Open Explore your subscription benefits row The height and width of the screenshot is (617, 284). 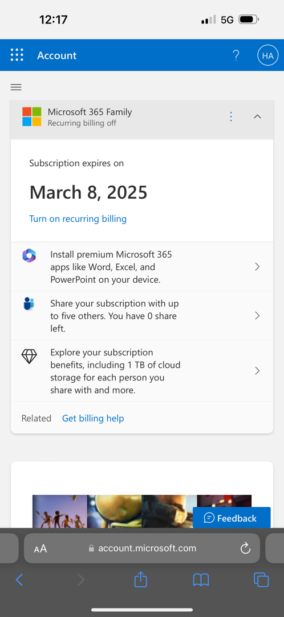(142, 371)
